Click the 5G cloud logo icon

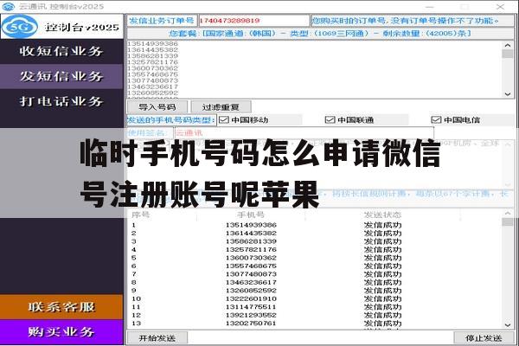(x=20, y=27)
